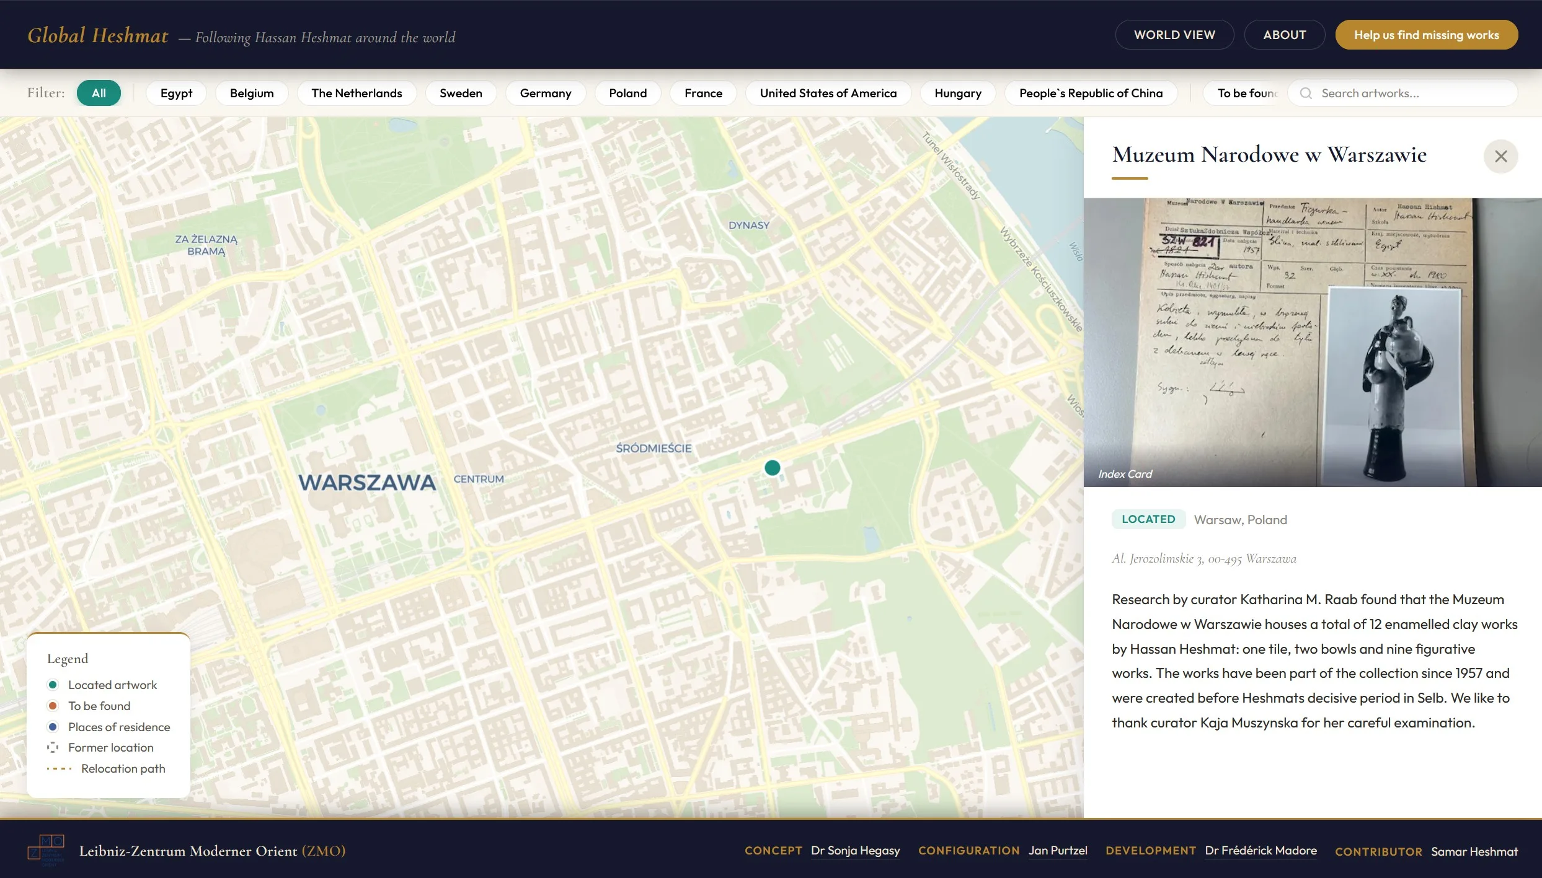
Task: Open the Index Card image
Action: click(x=1313, y=342)
